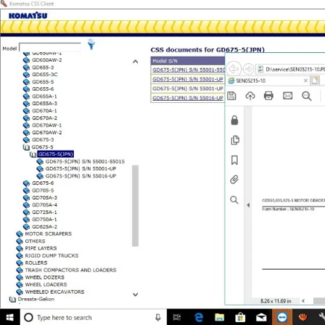
Task: Select GD675-5(JPN) S/N 55016-UP tree item
Action: 81,176
